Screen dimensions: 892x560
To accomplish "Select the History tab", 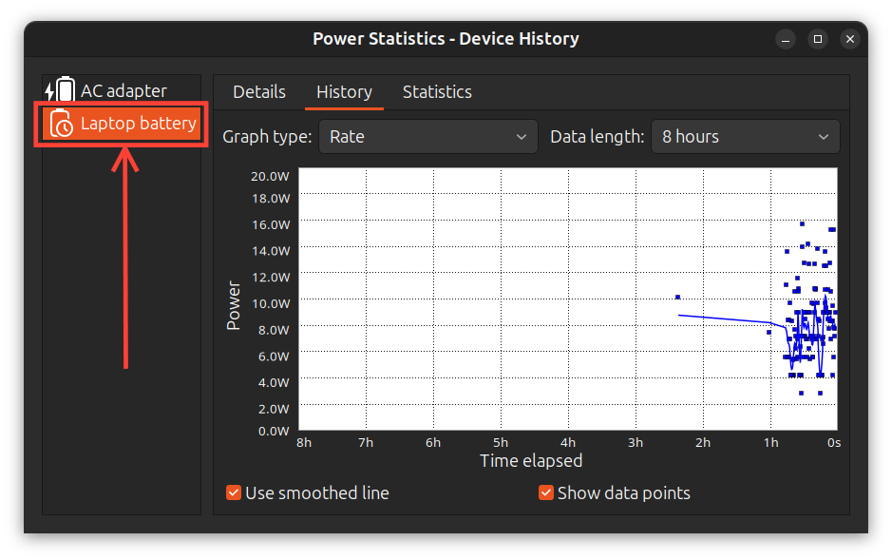I will 344,92.
